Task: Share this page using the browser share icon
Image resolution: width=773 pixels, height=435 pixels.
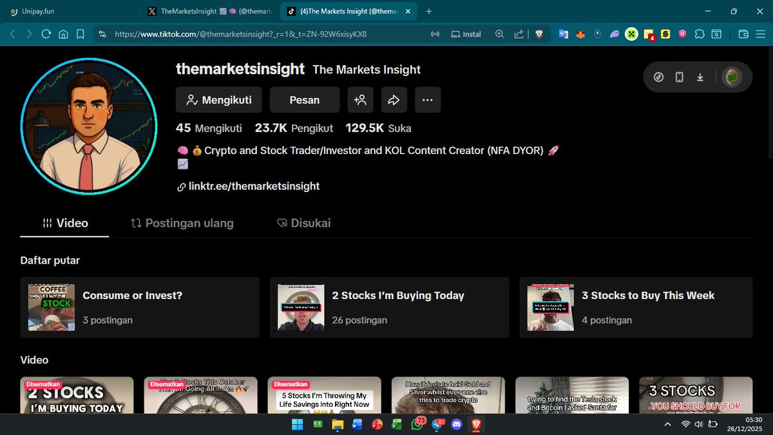Action: [519, 34]
